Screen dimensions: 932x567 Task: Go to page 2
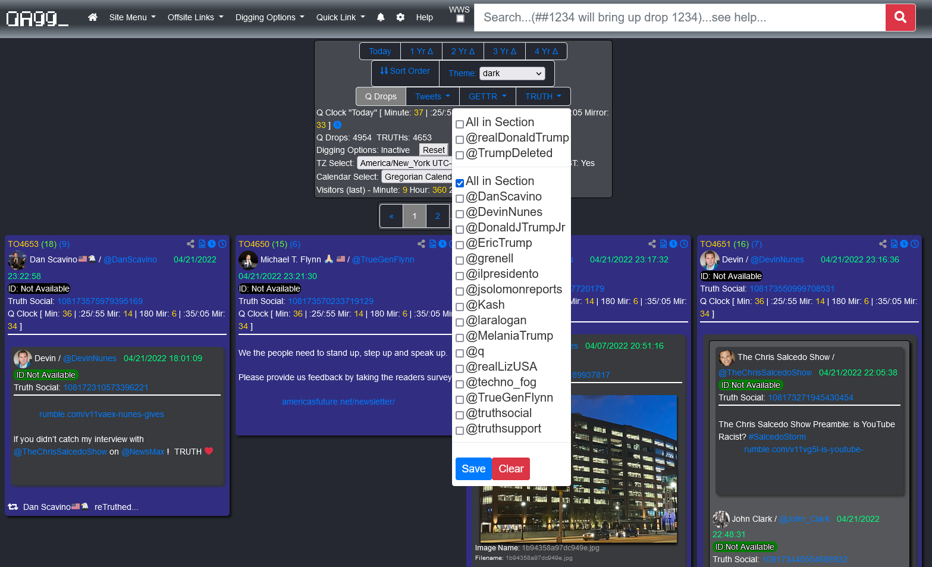pos(438,216)
